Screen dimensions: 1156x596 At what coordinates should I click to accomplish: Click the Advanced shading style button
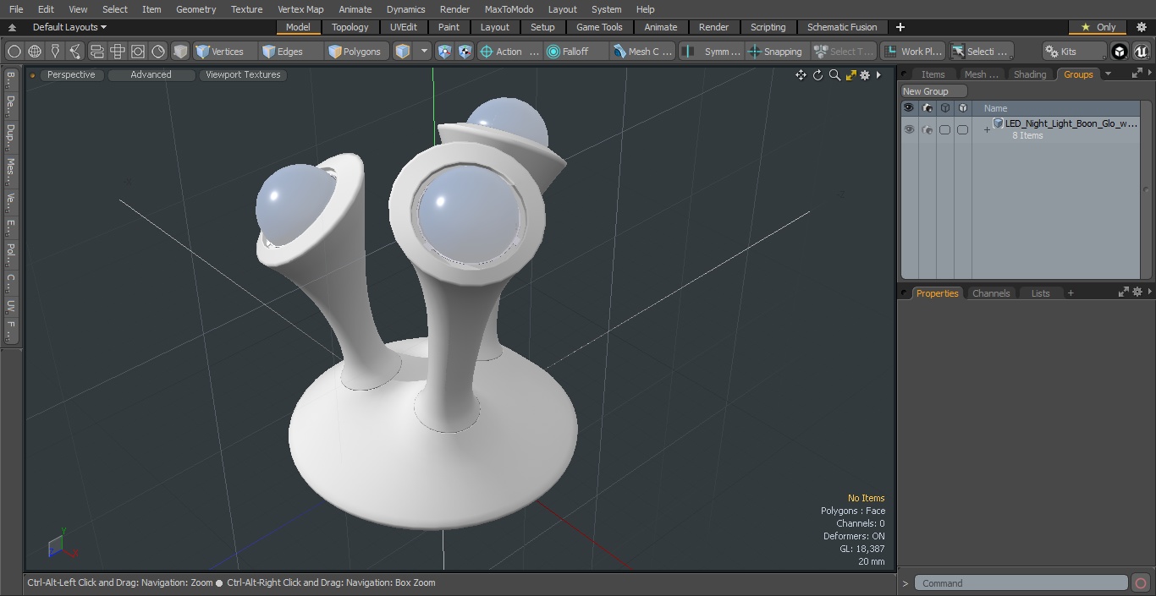pos(151,74)
